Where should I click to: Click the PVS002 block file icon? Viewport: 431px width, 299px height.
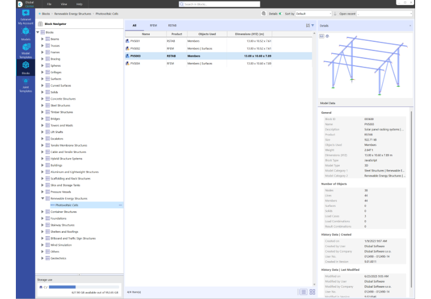127,48
